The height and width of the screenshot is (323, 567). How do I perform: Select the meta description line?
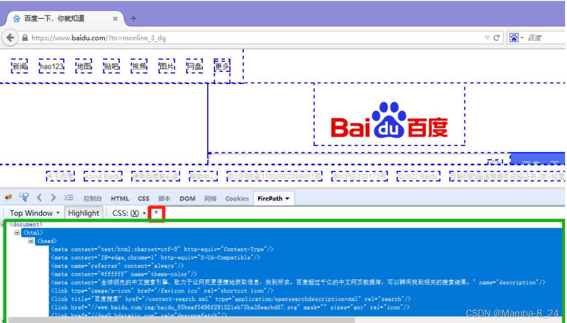[298, 282]
